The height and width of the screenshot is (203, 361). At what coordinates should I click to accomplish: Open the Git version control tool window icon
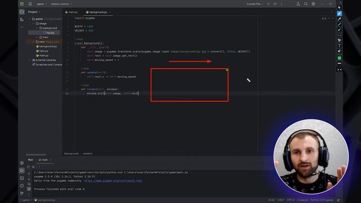pyautogui.click(x=22, y=193)
